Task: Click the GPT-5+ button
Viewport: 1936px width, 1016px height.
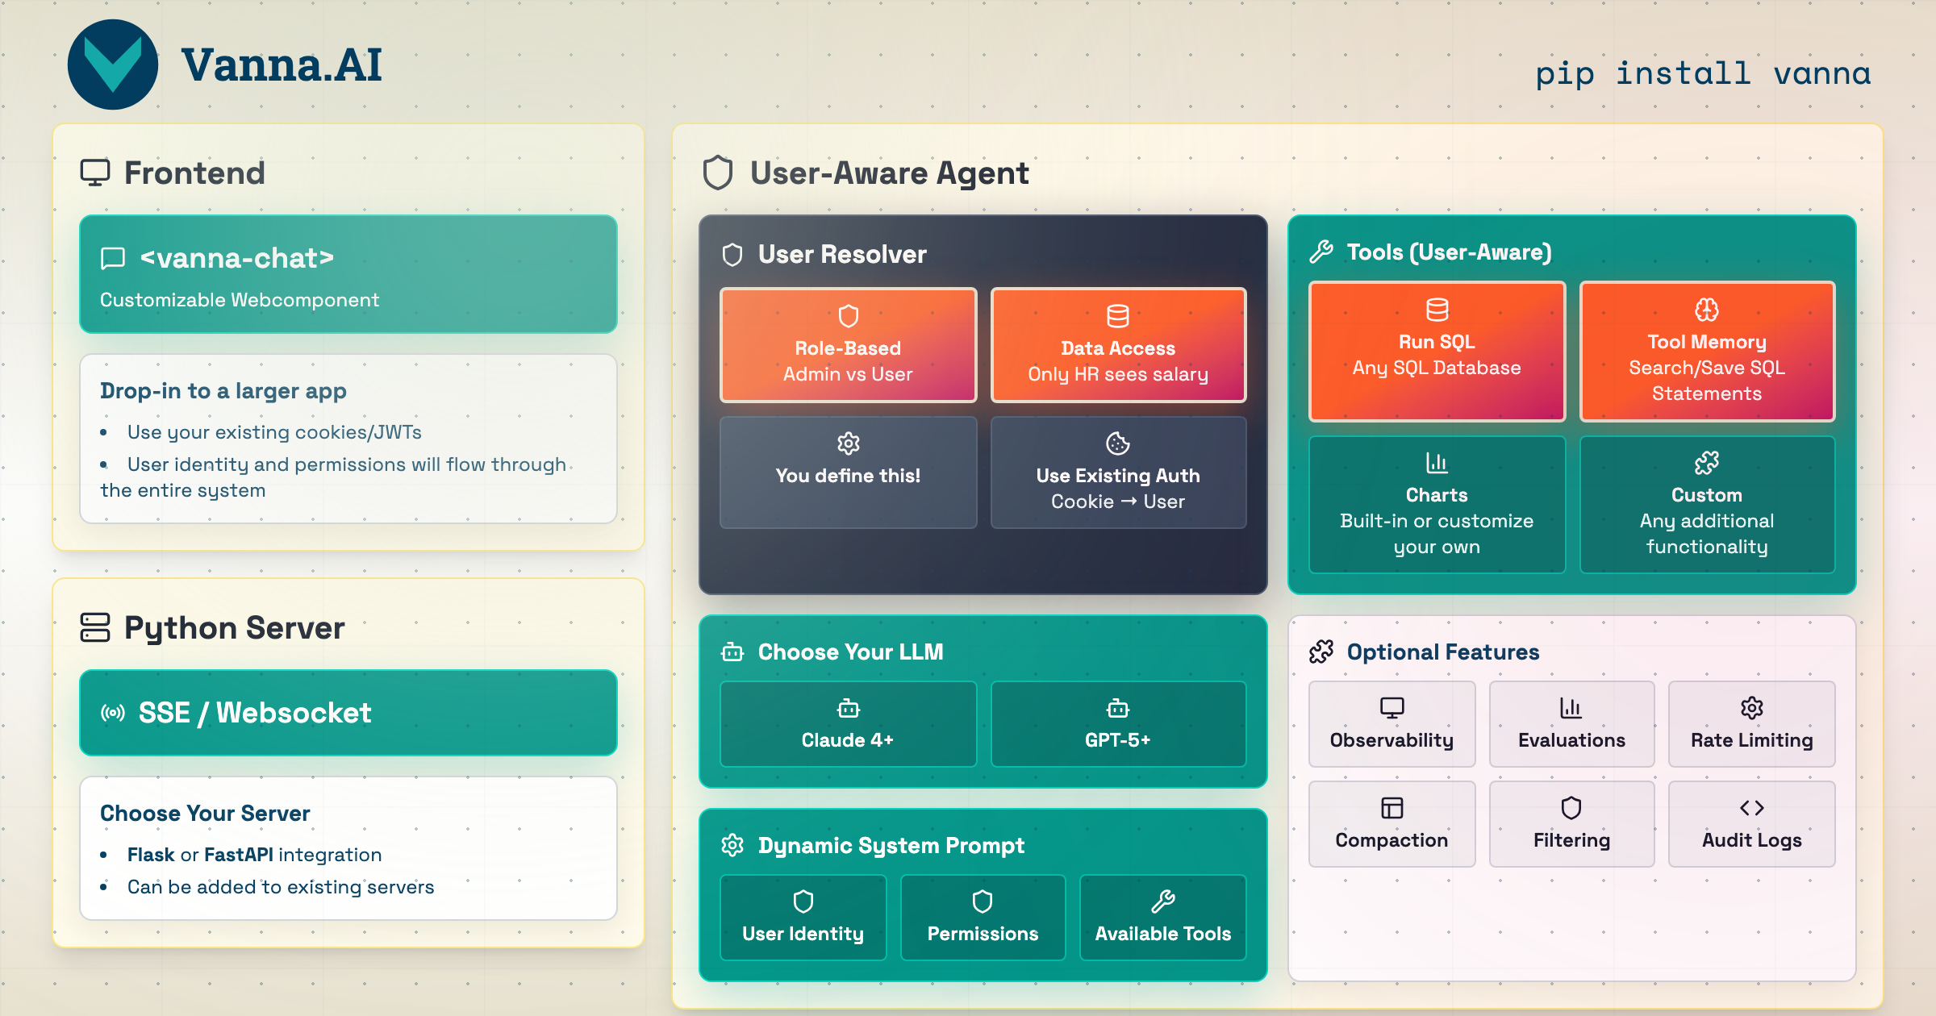Action: 1118,723
